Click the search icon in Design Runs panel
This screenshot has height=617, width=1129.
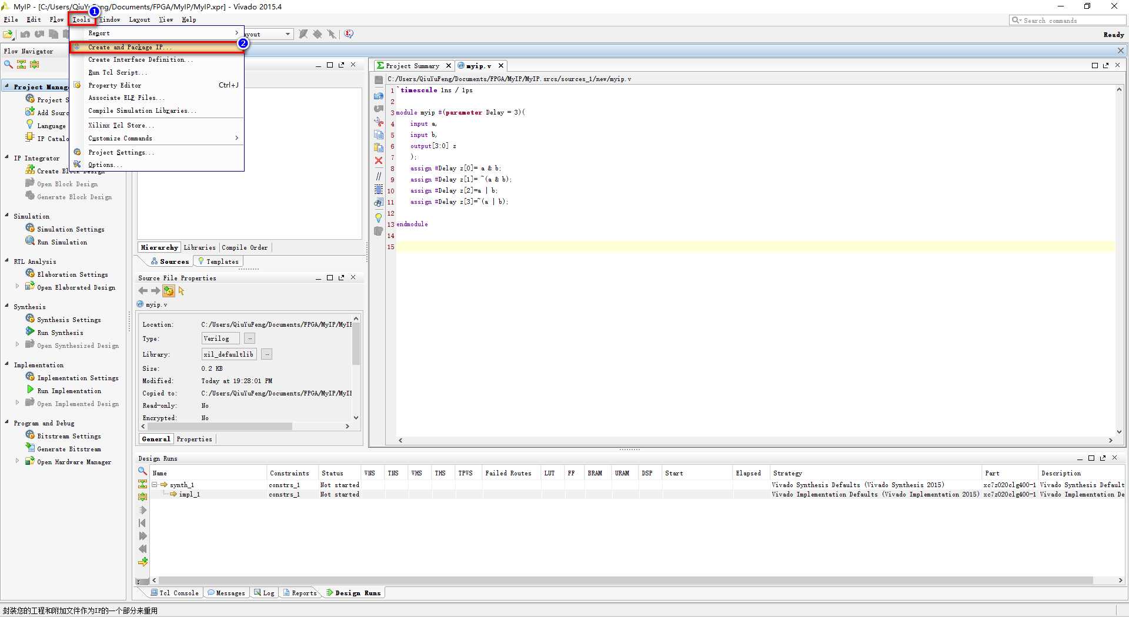pyautogui.click(x=142, y=471)
